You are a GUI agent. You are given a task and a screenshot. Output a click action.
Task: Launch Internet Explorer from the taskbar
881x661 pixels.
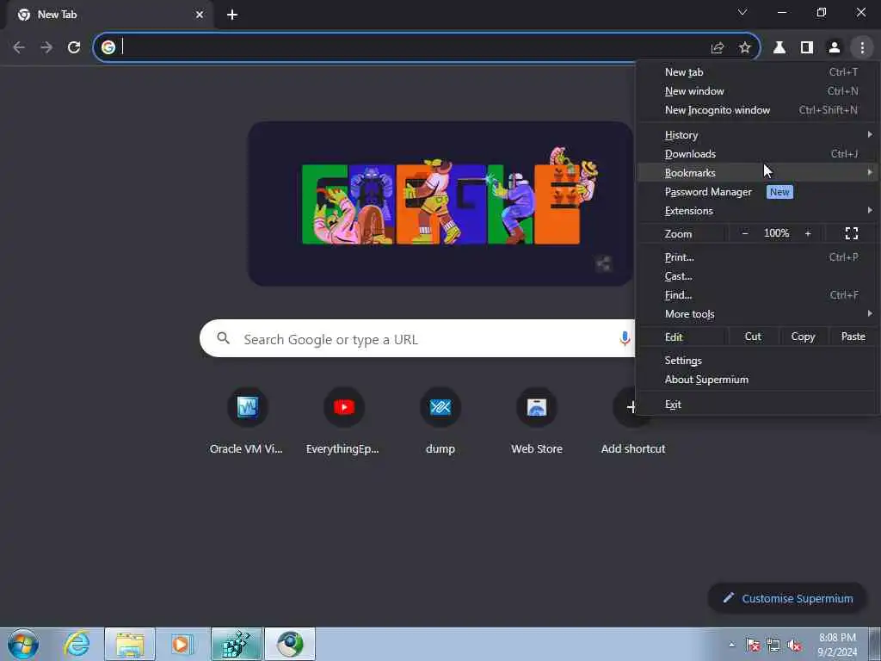(77, 644)
